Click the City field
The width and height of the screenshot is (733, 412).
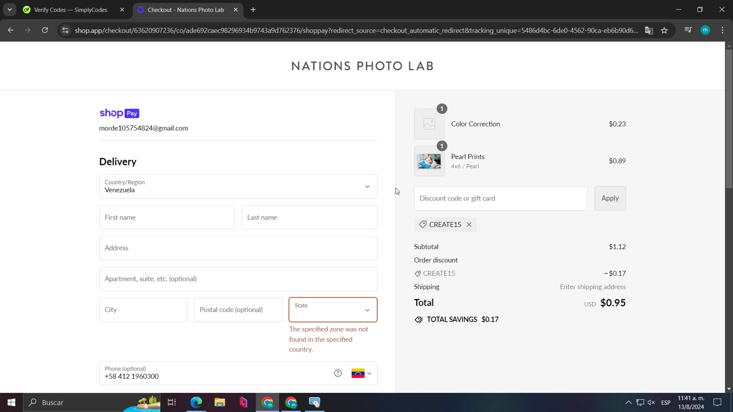pyautogui.click(x=143, y=309)
